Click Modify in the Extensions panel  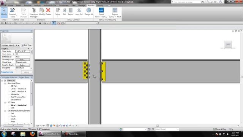[x=42, y=12]
